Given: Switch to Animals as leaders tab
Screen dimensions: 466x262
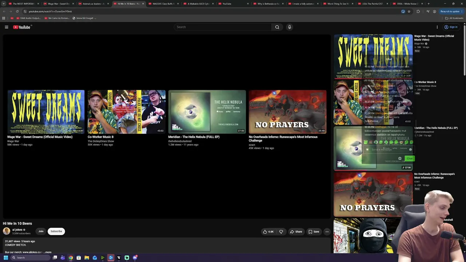Looking at the screenshot, I should [x=93, y=4].
